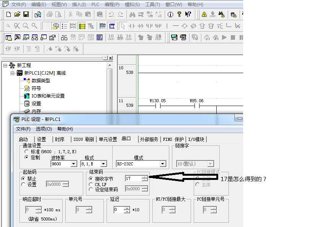This screenshot has height=227, width=313.
Task: Open the 波特率 baud rate dropdown
Action: pyautogui.click(x=74, y=164)
